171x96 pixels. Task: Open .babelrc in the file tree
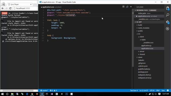coord(141,60)
